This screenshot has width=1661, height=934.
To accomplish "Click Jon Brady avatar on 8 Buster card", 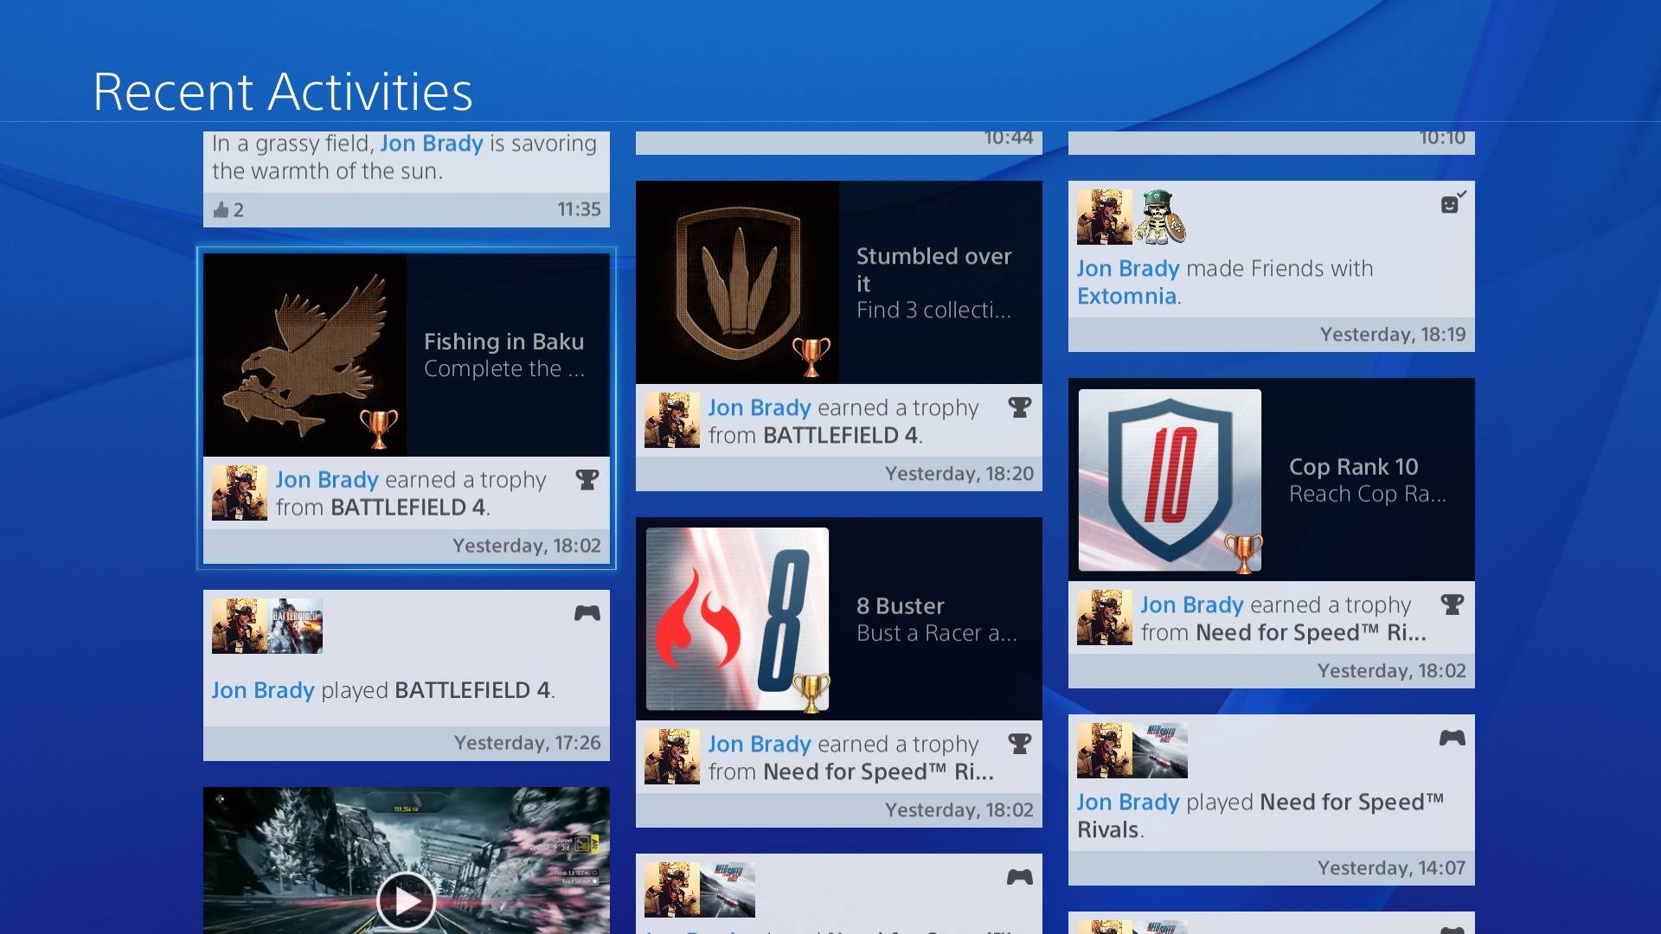I will (x=672, y=757).
